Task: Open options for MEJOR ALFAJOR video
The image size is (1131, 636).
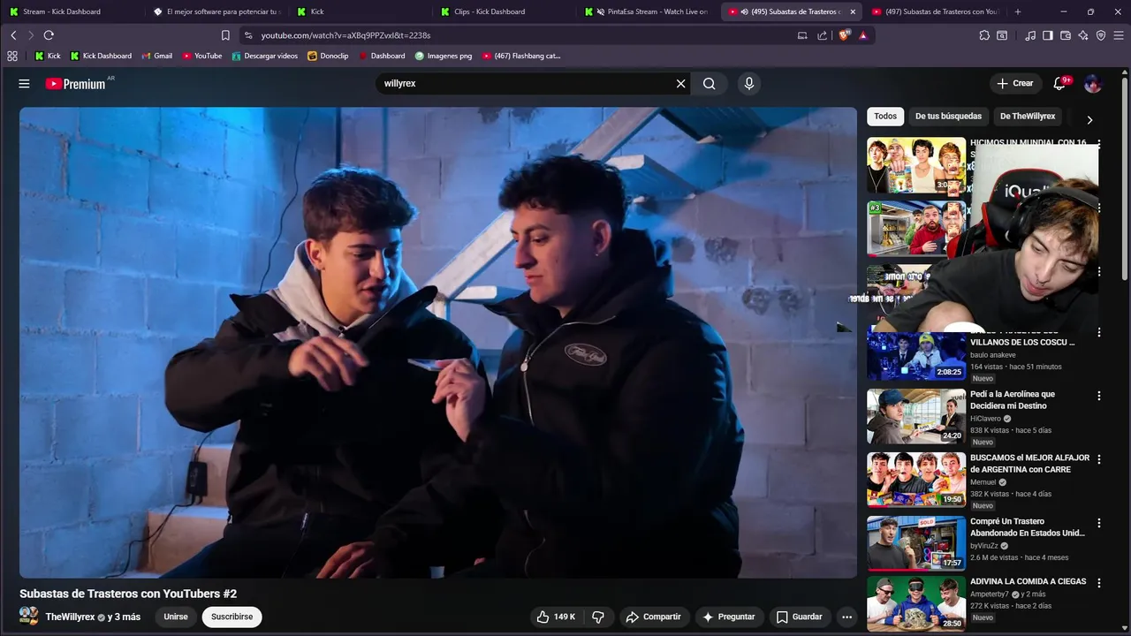Action: click(x=1099, y=459)
